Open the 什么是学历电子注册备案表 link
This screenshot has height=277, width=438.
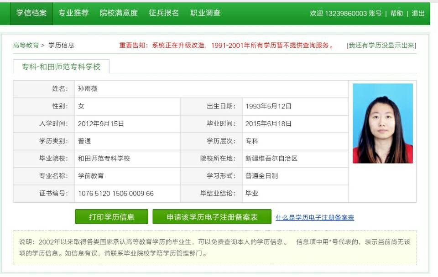point(315,218)
